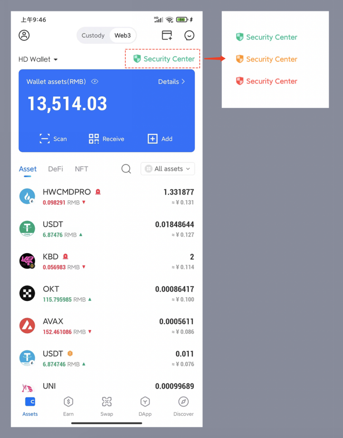Screen dimensions: 343x438
Task: Tap the Scan icon in wallet card
Action: 45,138
